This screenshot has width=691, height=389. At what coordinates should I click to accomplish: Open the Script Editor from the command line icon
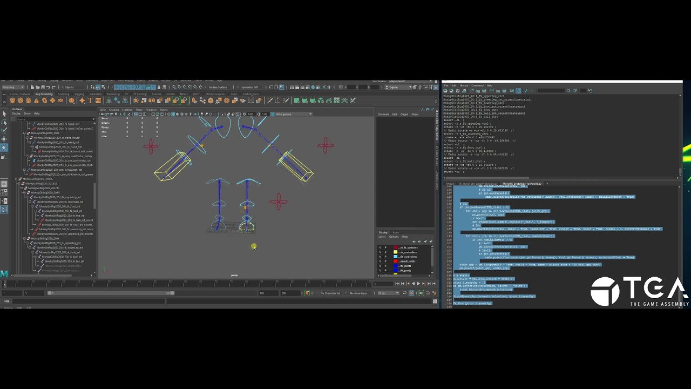435,301
